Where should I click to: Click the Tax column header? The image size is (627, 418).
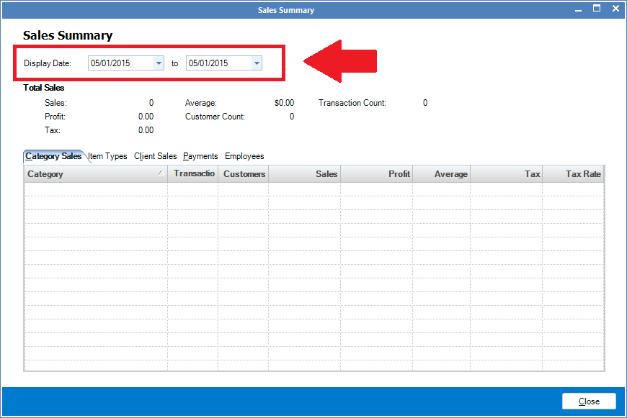pyautogui.click(x=507, y=174)
